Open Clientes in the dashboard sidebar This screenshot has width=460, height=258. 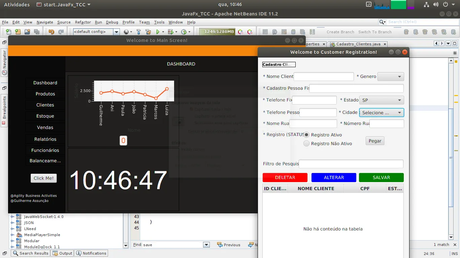45,105
